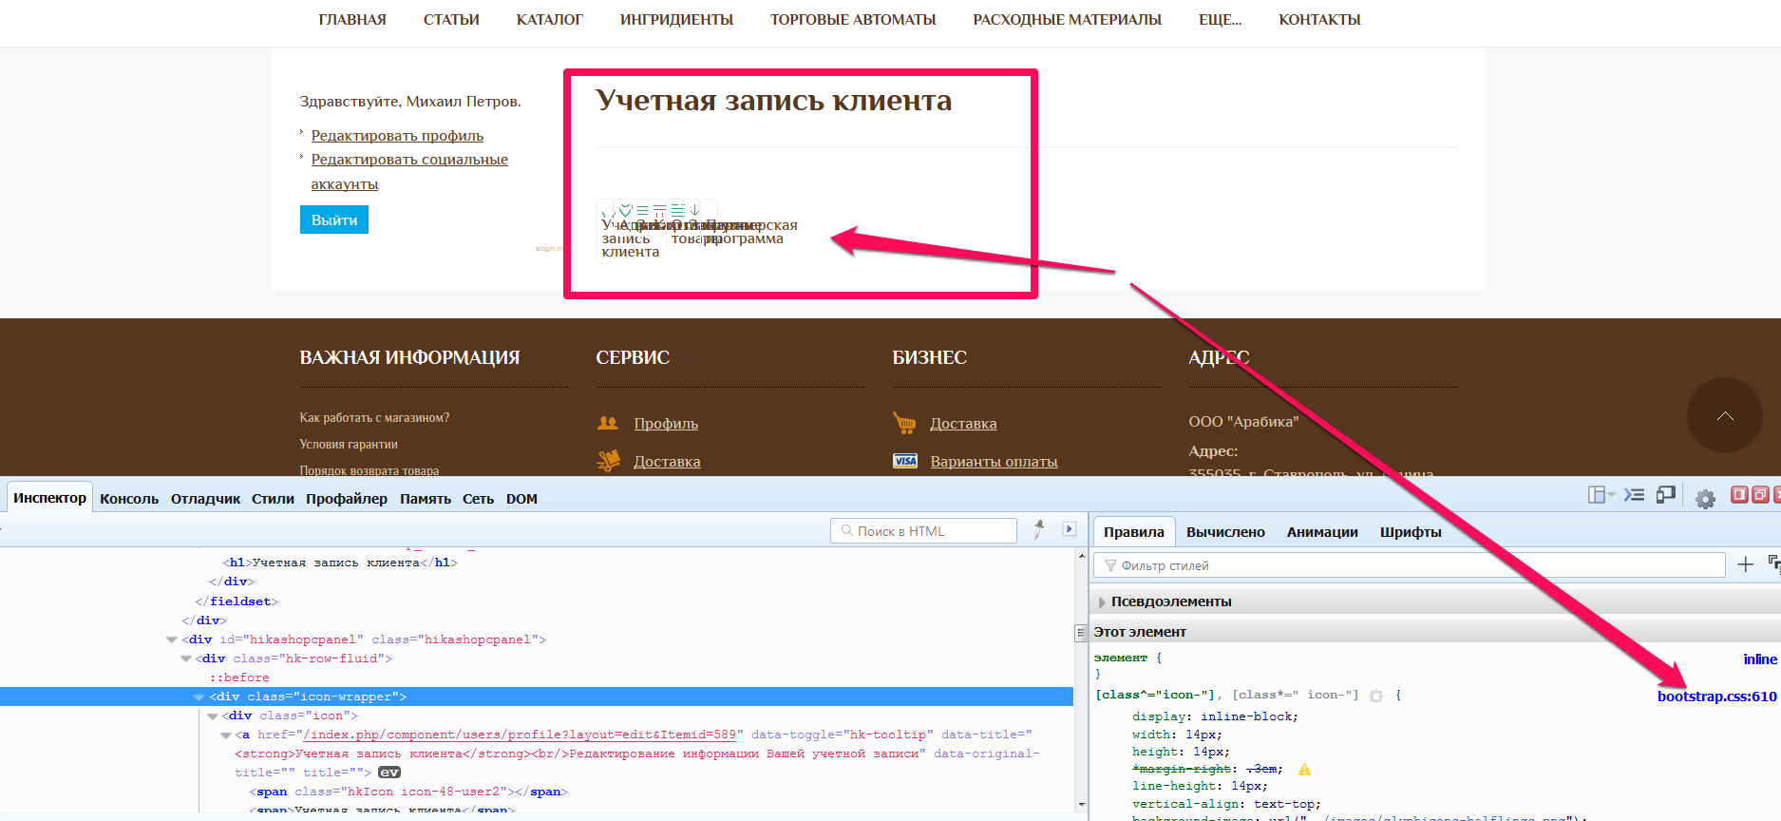Open Редактировать социальные аккаунты link
The width and height of the screenshot is (1781, 821).
tap(409, 172)
